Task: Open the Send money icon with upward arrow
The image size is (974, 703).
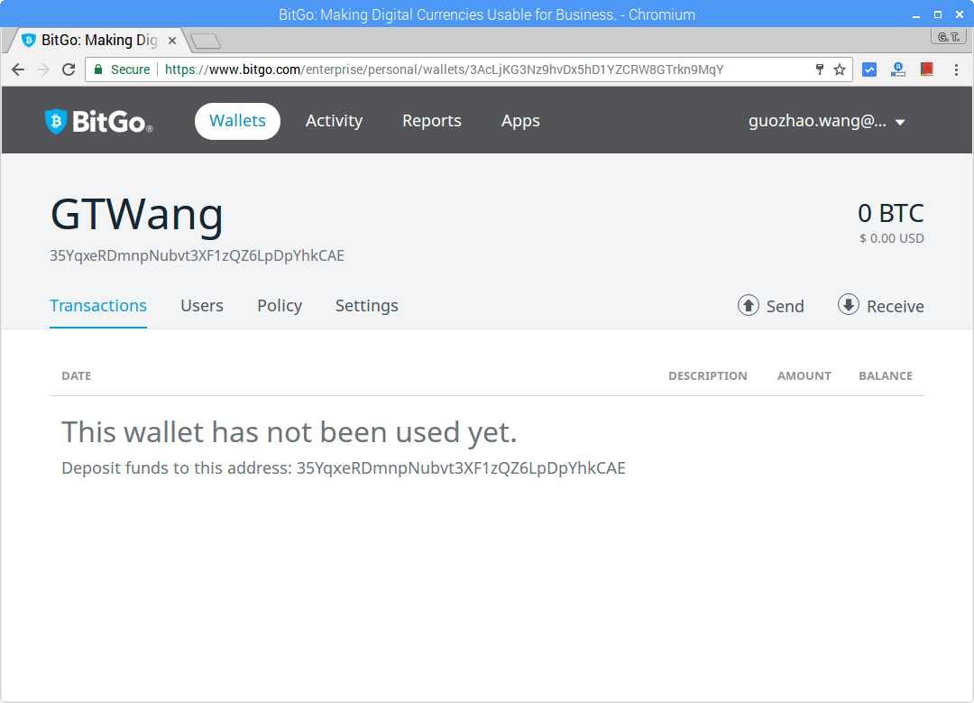Action: tap(749, 306)
